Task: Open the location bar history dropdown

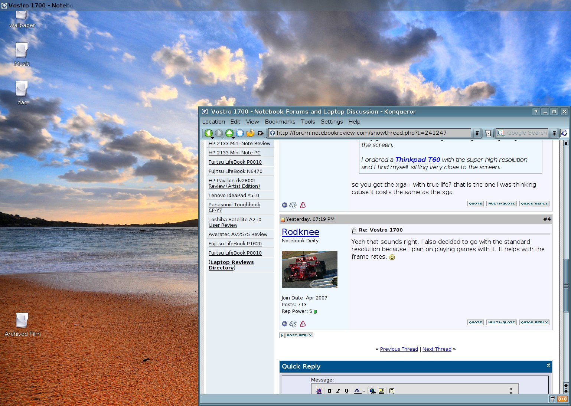Action: click(x=477, y=133)
